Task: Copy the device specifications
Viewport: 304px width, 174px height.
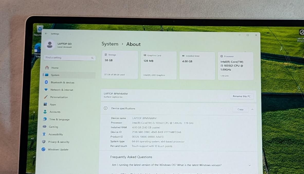Action: coord(240,109)
